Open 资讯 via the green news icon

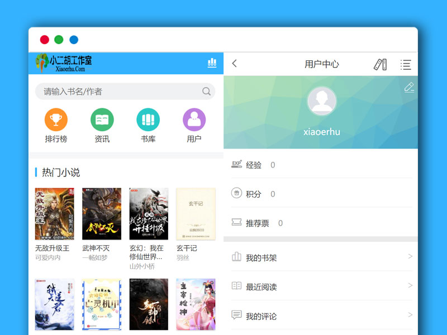pos(102,120)
